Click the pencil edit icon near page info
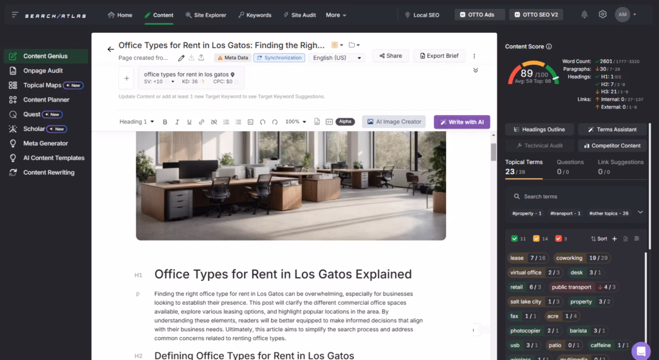The height and width of the screenshot is (360, 659). (181, 58)
